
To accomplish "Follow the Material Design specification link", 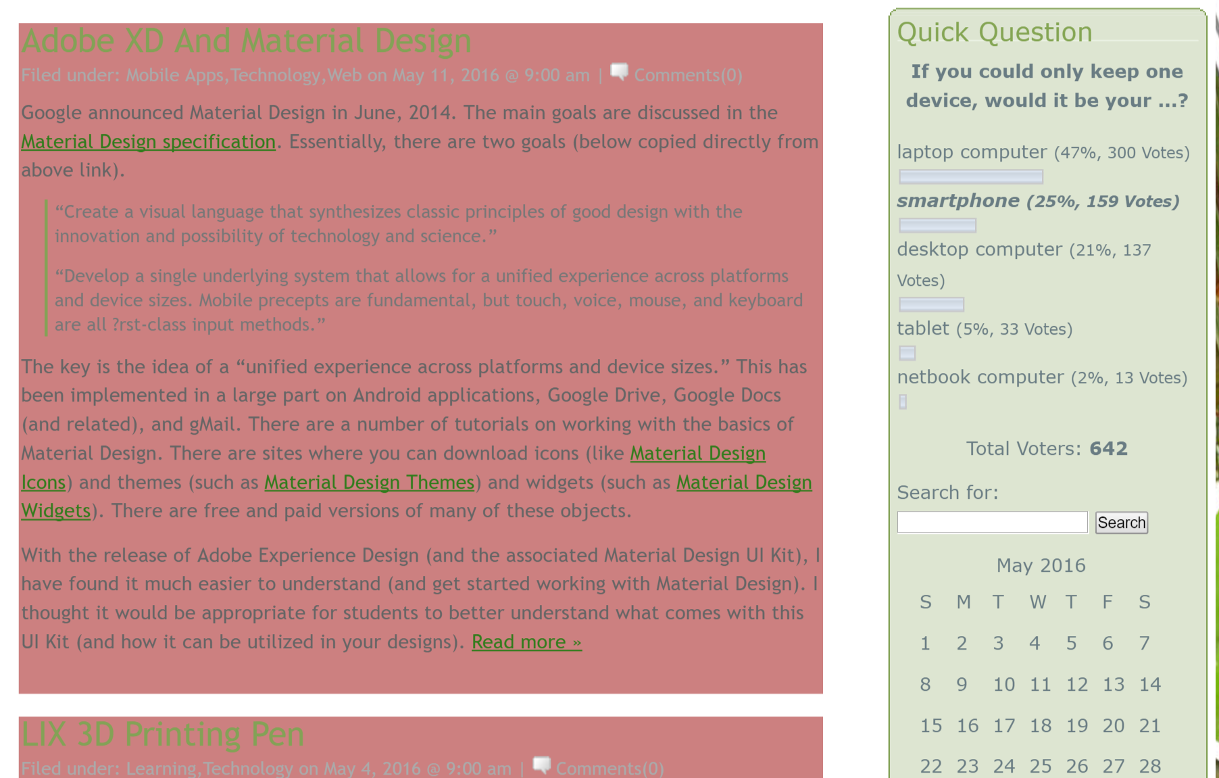I will pyautogui.click(x=148, y=142).
